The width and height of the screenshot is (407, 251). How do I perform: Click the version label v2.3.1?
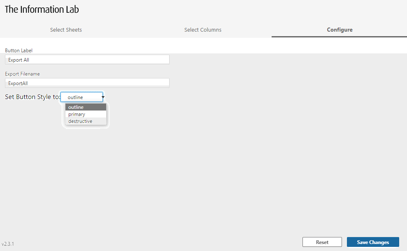[8, 244]
